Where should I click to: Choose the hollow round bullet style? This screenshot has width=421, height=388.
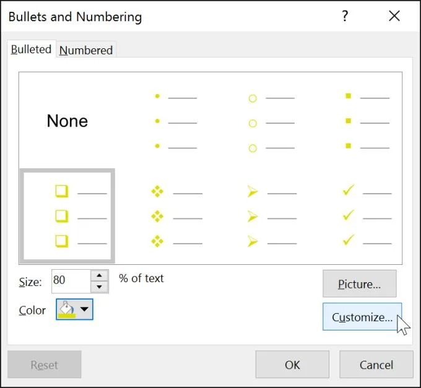[x=258, y=121]
